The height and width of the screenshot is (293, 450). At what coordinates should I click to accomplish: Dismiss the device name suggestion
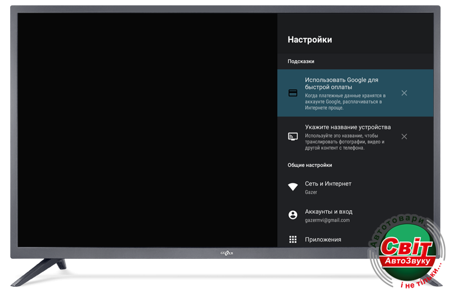point(404,137)
